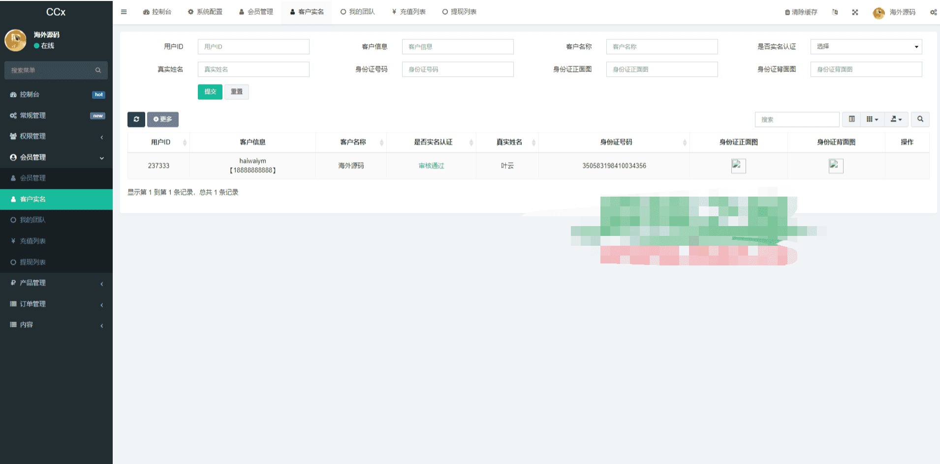Open the ID front image thumbnail
The image size is (940, 464).
(x=738, y=166)
